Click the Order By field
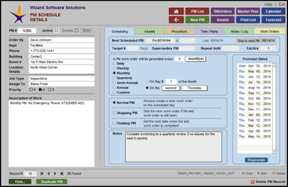 [x=61, y=40]
